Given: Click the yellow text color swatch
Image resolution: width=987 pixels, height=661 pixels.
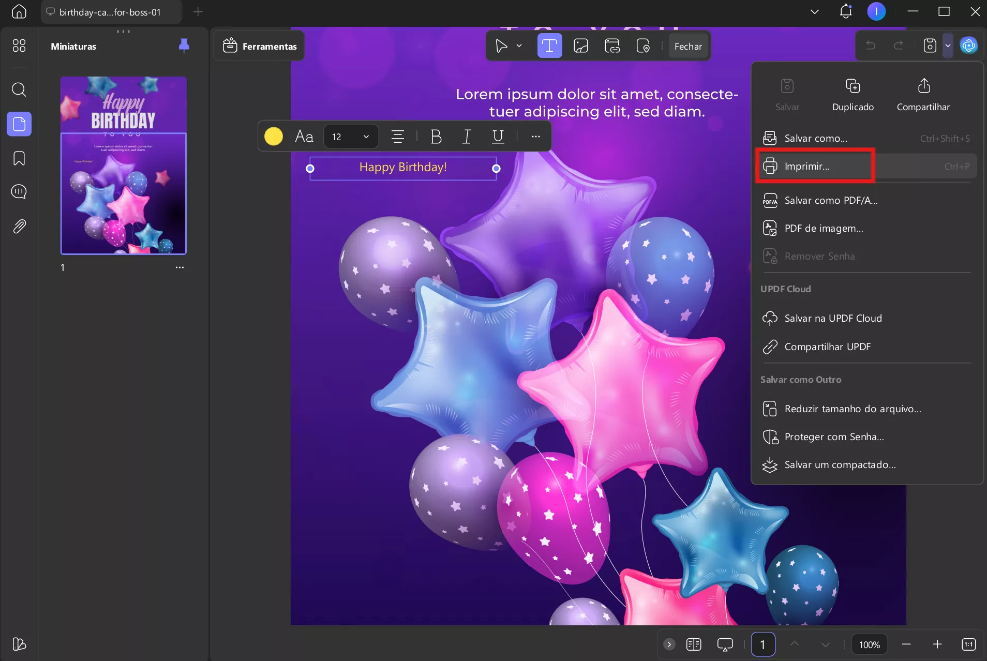Looking at the screenshot, I should (x=274, y=137).
